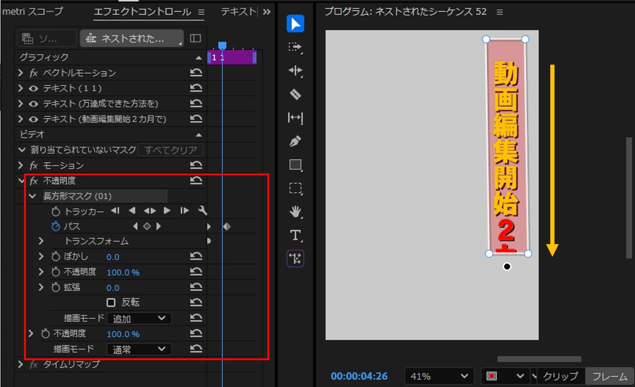The height and width of the screenshot is (387, 635).
Task: Toggle the fx switch for ベクトルモーション
Action: point(33,73)
